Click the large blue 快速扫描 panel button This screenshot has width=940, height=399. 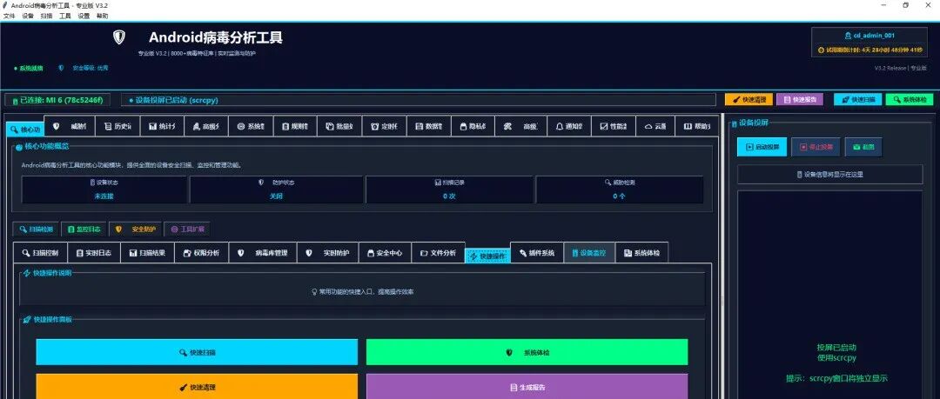[197, 352]
